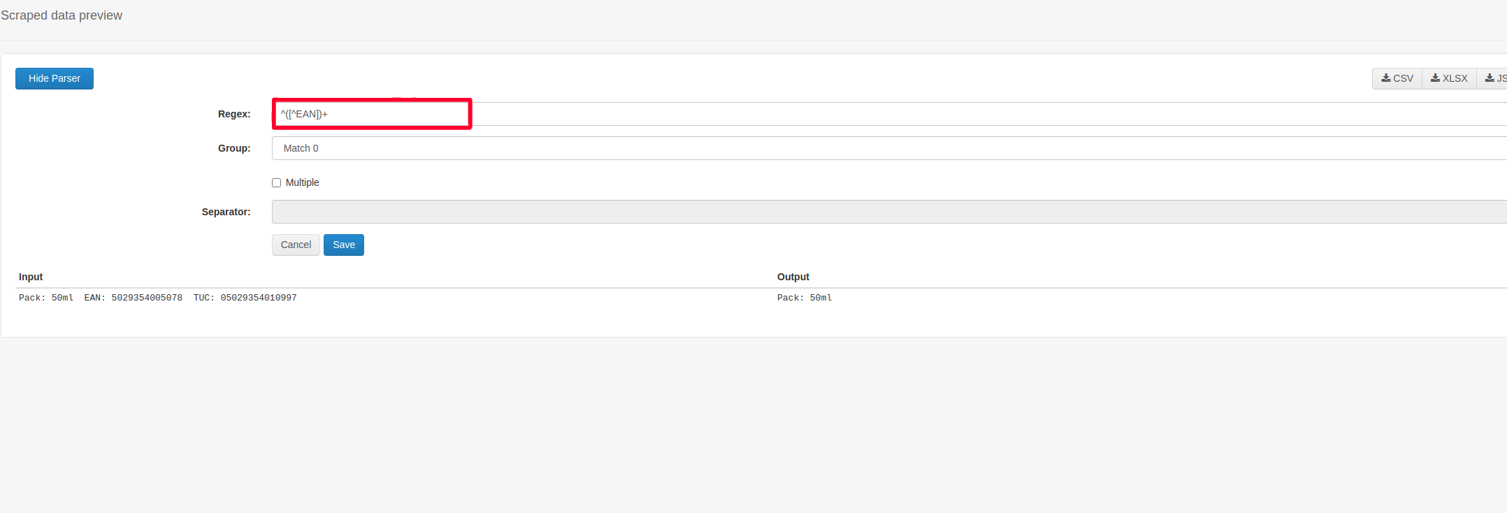This screenshot has height=513, width=1507.
Task: Toggle the Multiple checkbox
Action: click(277, 182)
